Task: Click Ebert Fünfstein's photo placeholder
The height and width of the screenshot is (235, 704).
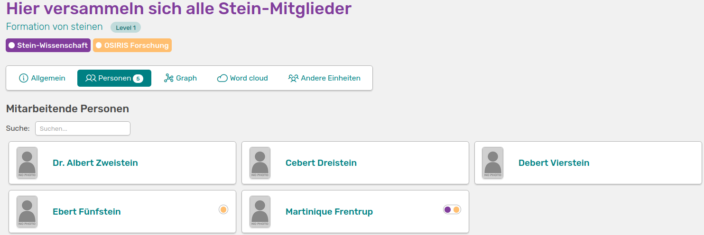Action: [27, 211]
